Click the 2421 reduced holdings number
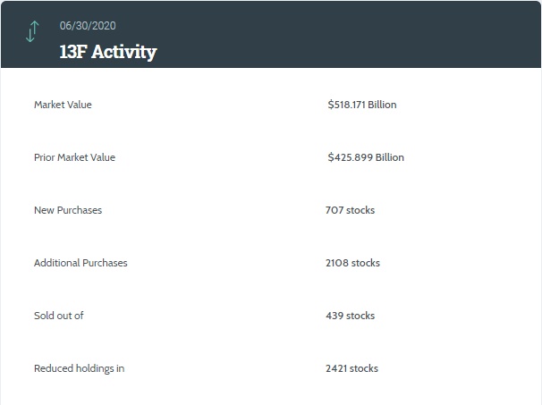The image size is (542, 405). (x=337, y=368)
